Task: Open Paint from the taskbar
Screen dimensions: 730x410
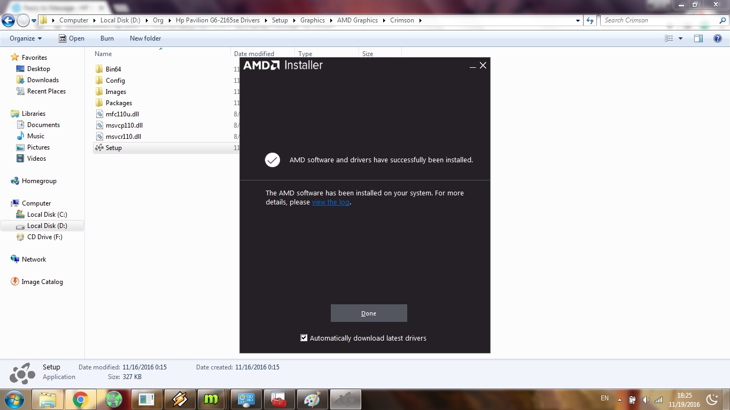Action: pos(313,399)
